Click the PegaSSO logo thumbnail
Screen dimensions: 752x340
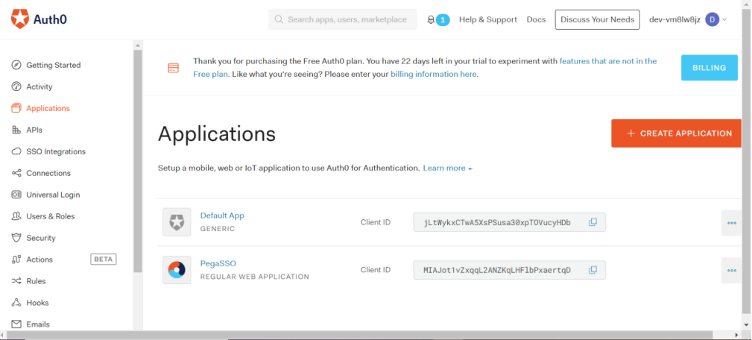coord(177,270)
